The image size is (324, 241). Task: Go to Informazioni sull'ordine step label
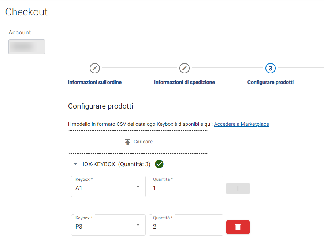(94, 83)
